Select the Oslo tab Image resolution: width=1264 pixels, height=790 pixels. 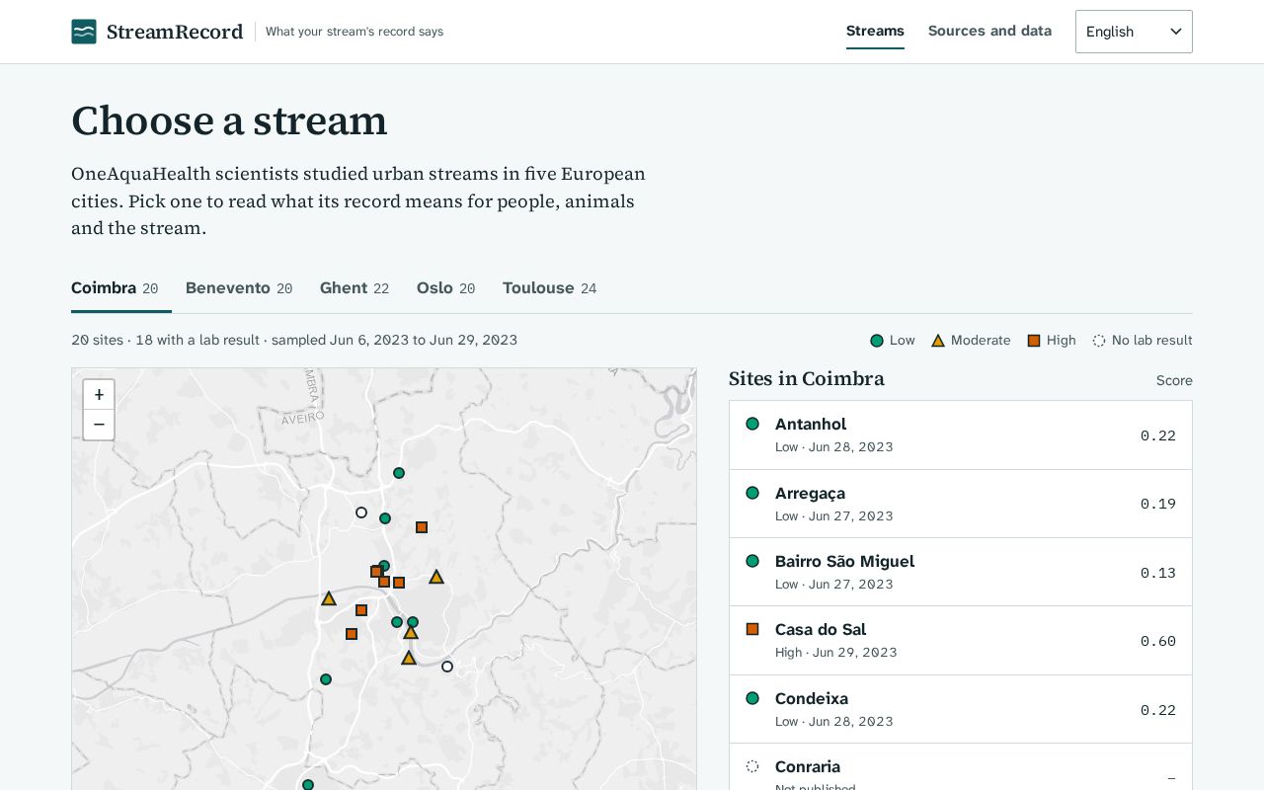446,288
